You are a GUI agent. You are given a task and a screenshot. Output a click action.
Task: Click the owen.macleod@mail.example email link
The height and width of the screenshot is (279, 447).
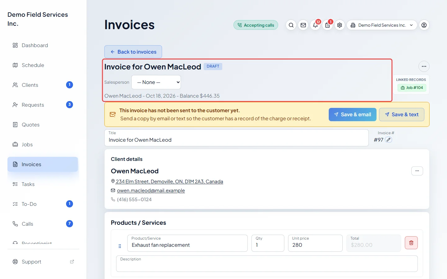pos(151,190)
